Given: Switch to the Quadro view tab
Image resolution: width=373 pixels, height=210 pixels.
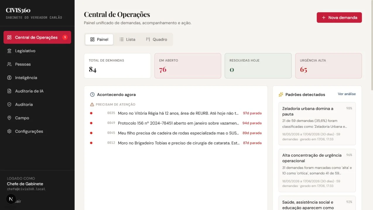Looking at the screenshot, I should (x=156, y=40).
